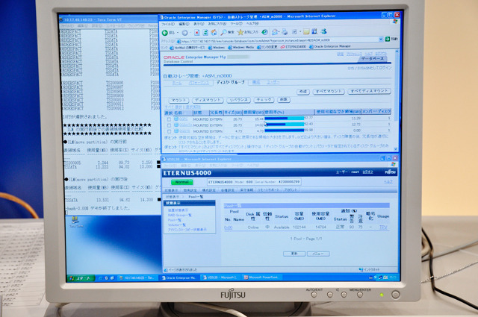The image size is (478, 317).
Task: Open the RAID Group一覧 sidebar link
Action: point(179,215)
